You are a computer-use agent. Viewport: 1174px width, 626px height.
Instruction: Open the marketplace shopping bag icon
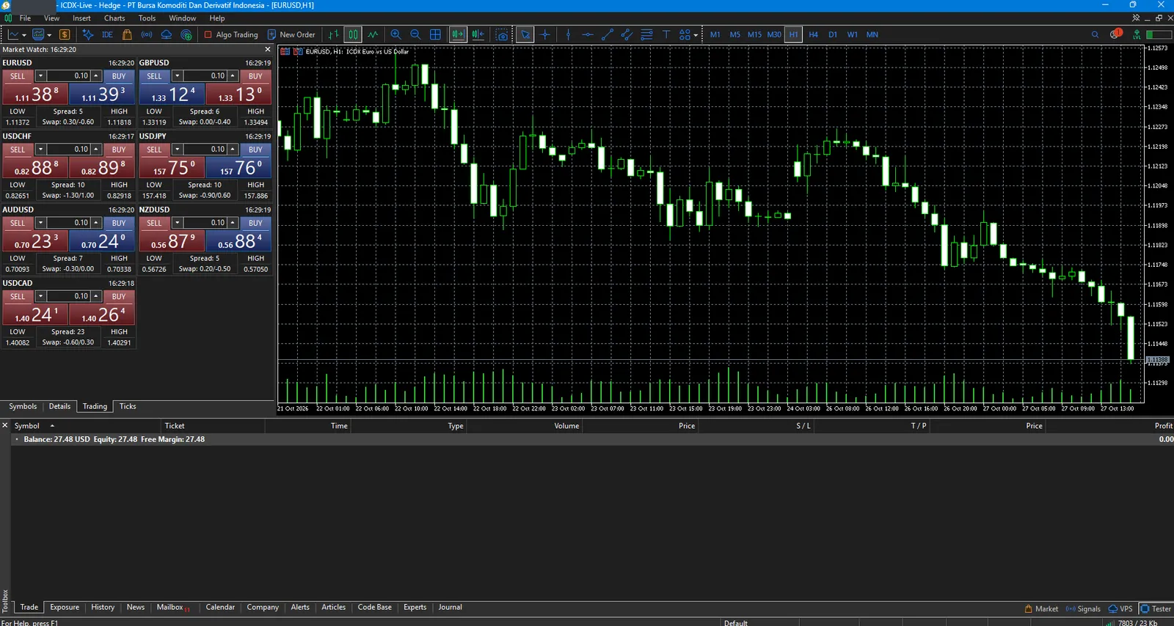127,34
